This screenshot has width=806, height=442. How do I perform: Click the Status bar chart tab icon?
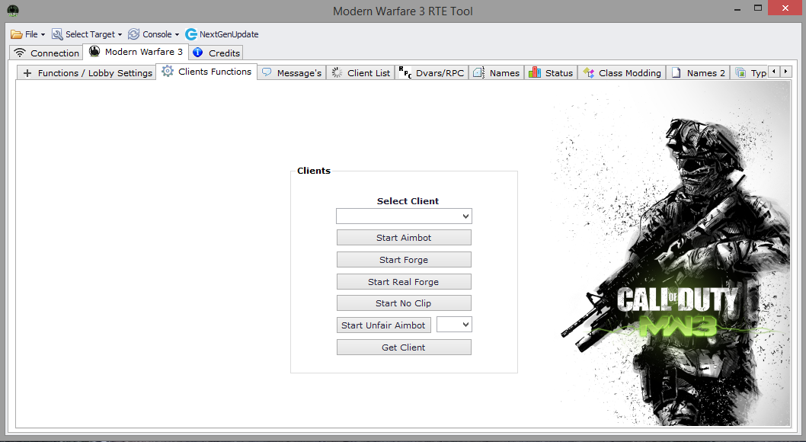534,72
